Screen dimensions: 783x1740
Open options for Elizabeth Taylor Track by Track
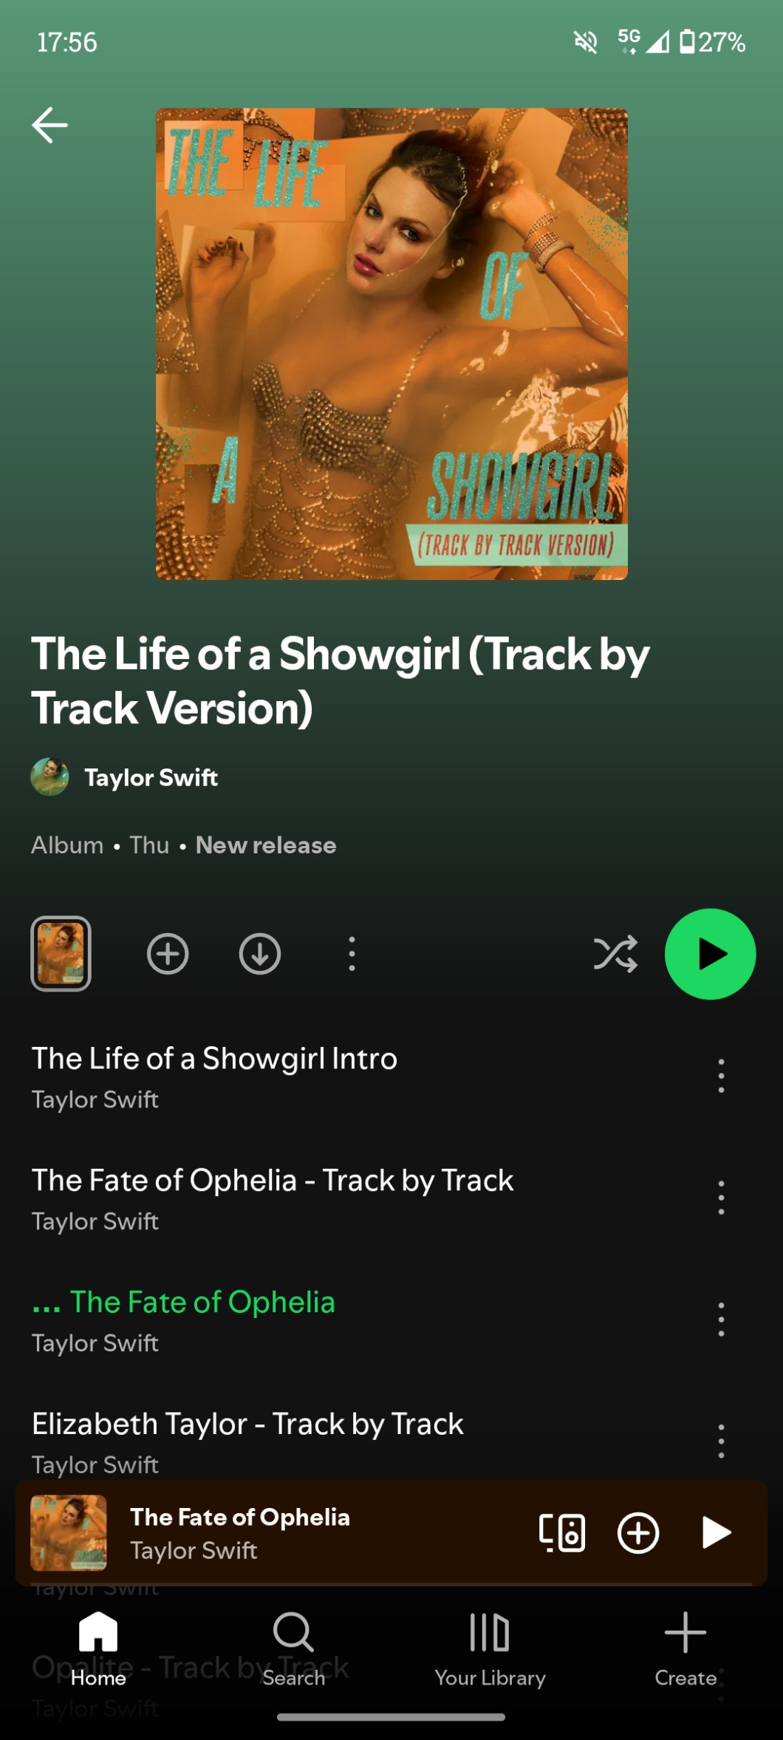(x=721, y=1442)
